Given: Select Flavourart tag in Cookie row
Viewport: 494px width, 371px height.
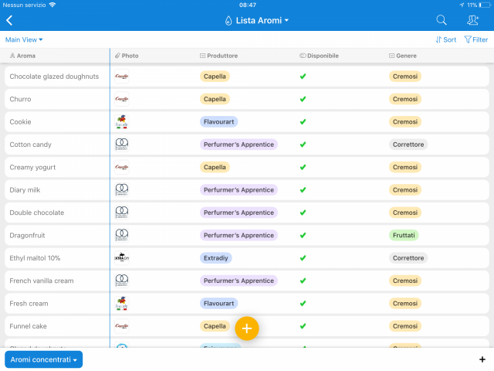Looking at the screenshot, I should coord(219,122).
